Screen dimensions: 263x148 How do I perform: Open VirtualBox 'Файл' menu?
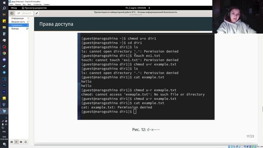11,5
